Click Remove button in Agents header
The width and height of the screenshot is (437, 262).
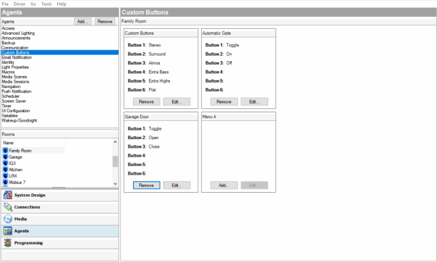tap(105, 21)
